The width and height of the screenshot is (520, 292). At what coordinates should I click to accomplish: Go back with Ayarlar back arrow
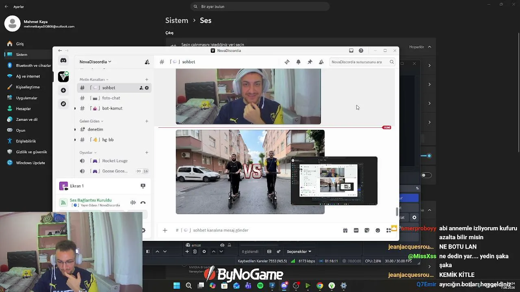pos(6,7)
